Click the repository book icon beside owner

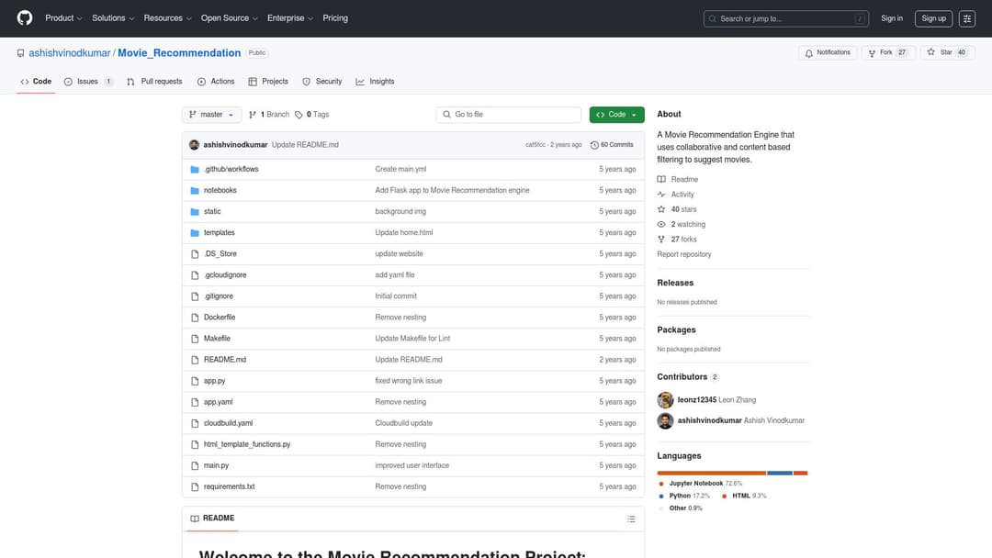(x=21, y=53)
